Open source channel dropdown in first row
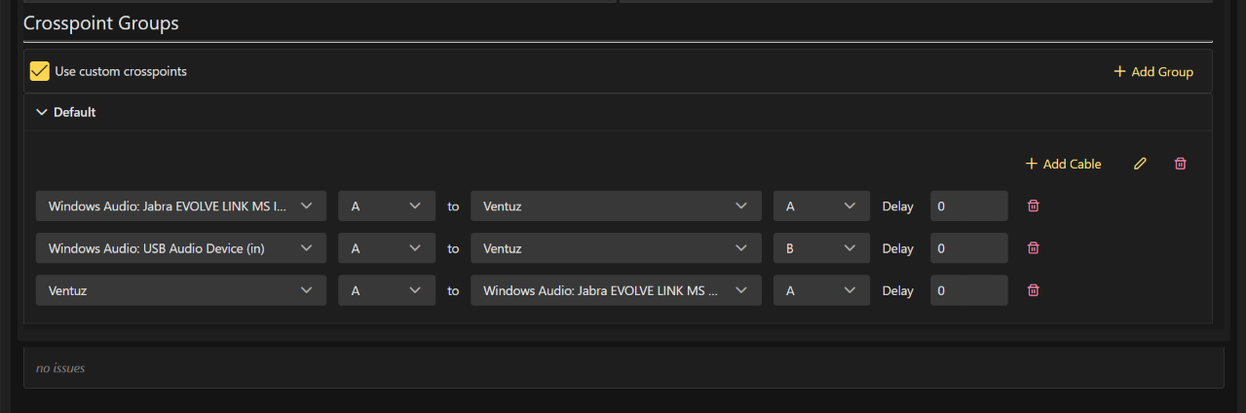The height and width of the screenshot is (413, 1246). coord(386,206)
